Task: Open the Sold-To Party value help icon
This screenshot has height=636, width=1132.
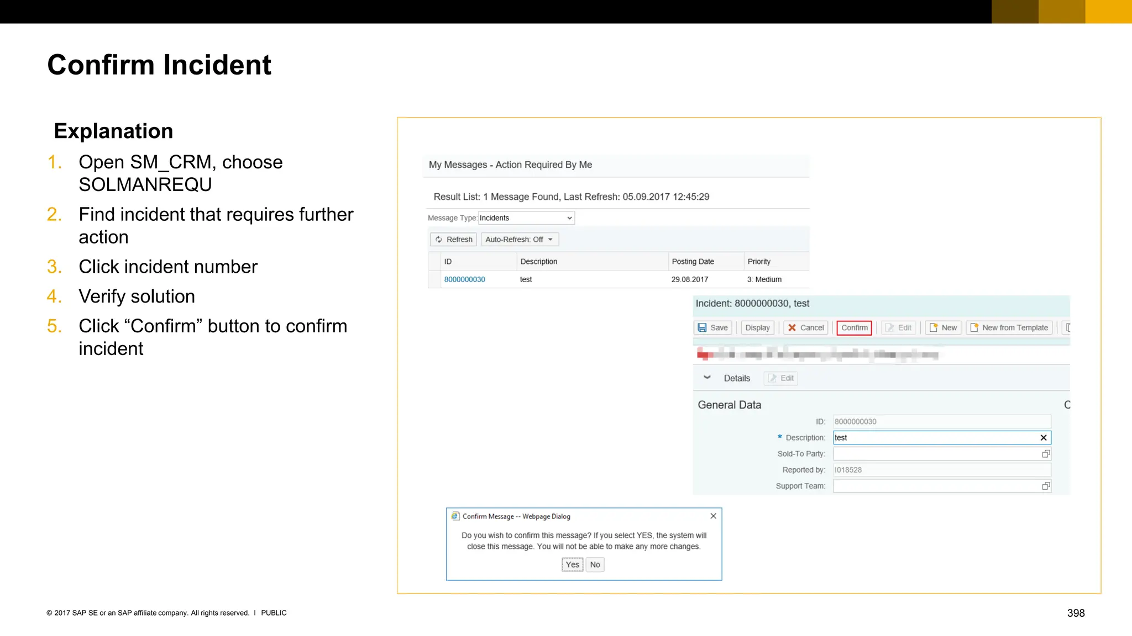Action: tap(1046, 454)
